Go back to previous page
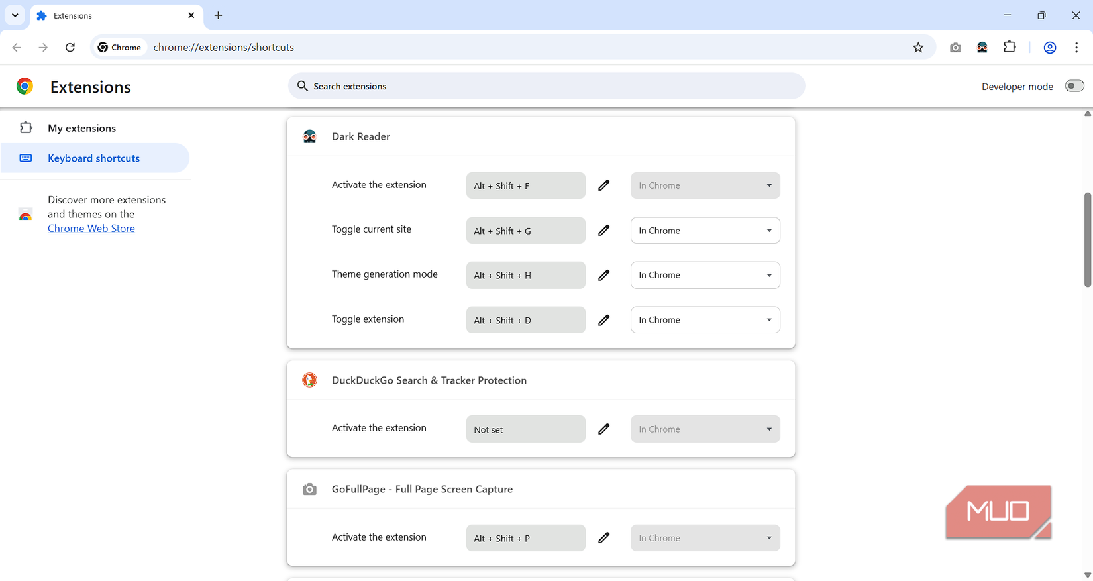The image size is (1093, 581). click(17, 48)
